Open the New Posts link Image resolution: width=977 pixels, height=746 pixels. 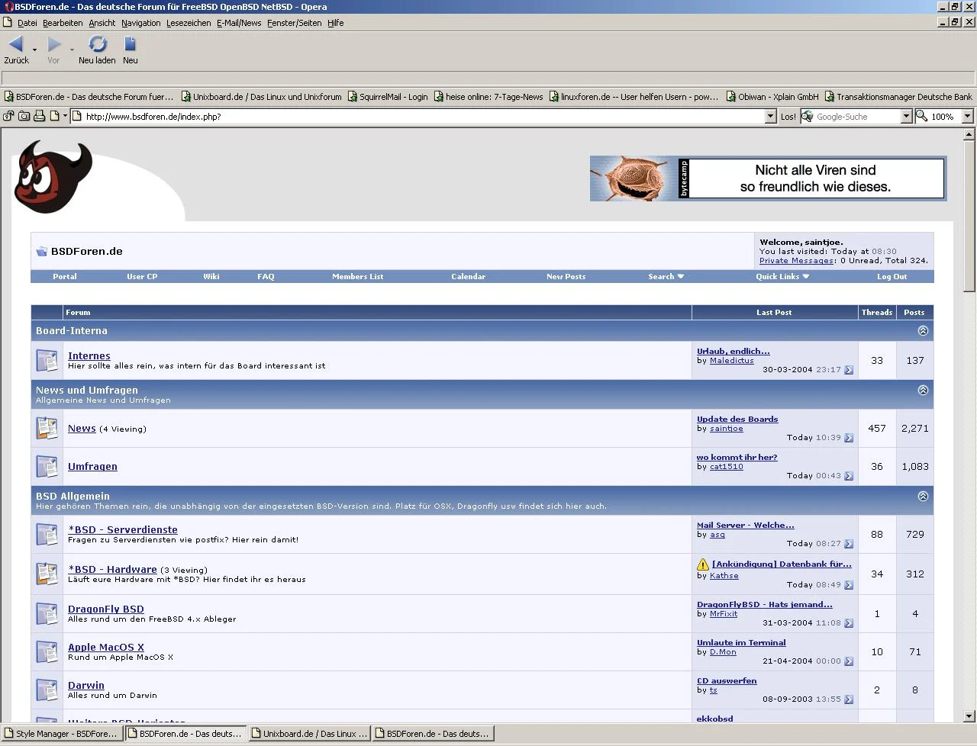566,277
